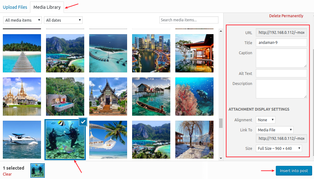This screenshot has height=179, width=314.
Task: Select the infinity pool villa thumbnail
Action: (194, 53)
